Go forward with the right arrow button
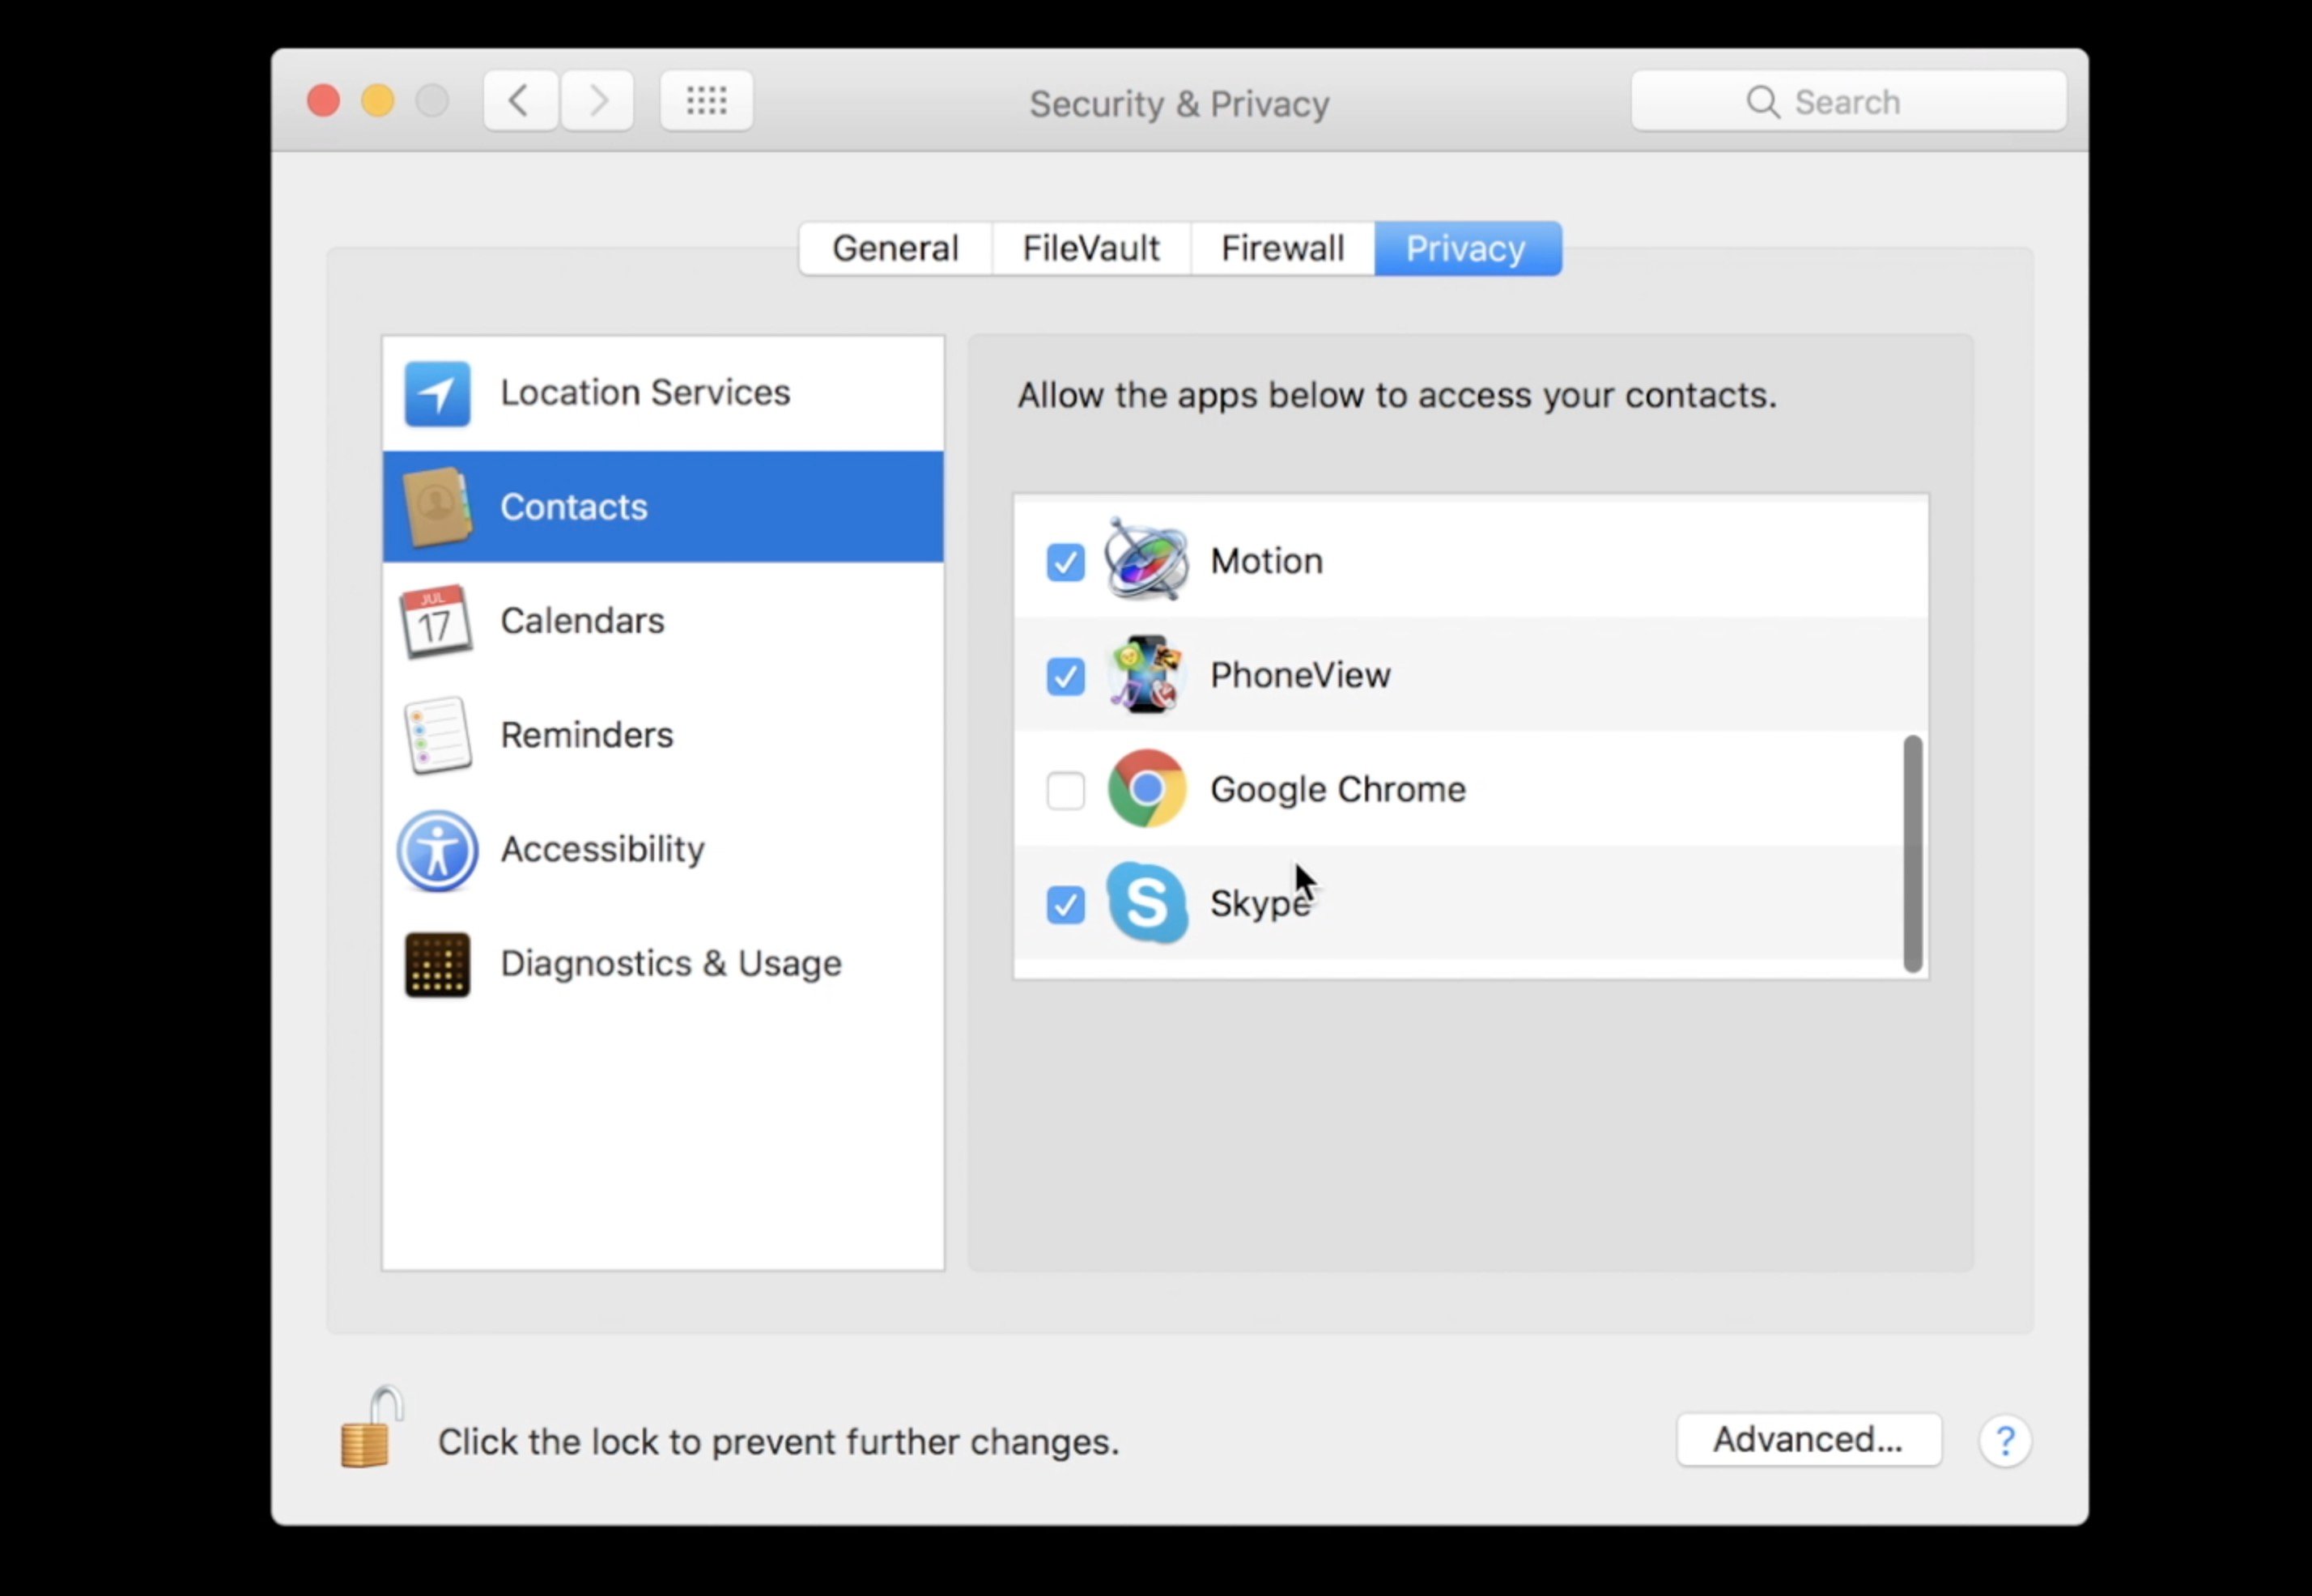2312x1596 pixels. pos(597,101)
